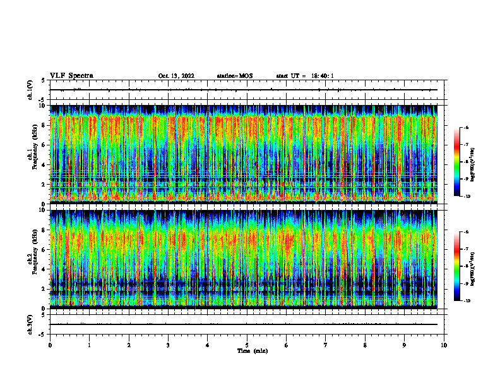Screen dimensions: 500x387
Task: Click the "ch.3(V)" axis label
Action: point(30,324)
